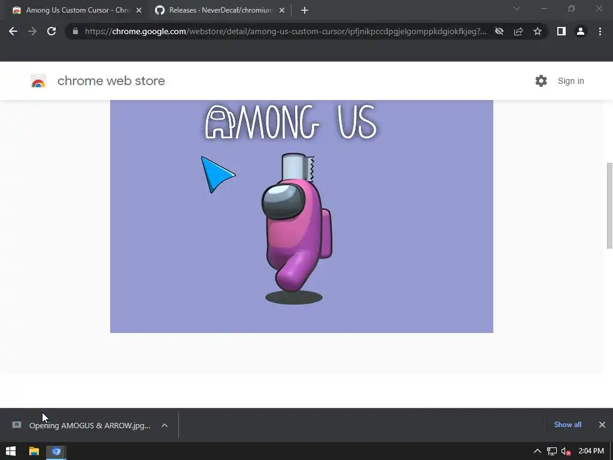The height and width of the screenshot is (460, 613).
Task: Bookmark this page with the star icon
Action: pyautogui.click(x=538, y=31)
